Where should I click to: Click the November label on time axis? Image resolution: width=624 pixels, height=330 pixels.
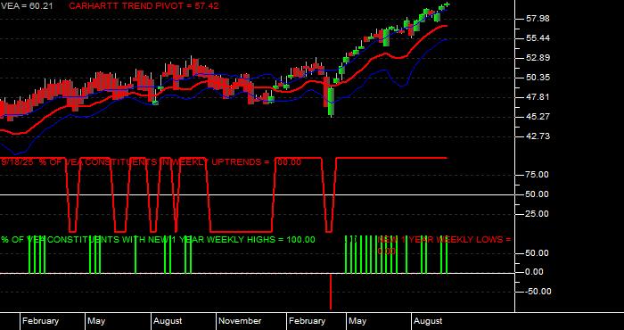pyautogui.click(x=240, y=321)
